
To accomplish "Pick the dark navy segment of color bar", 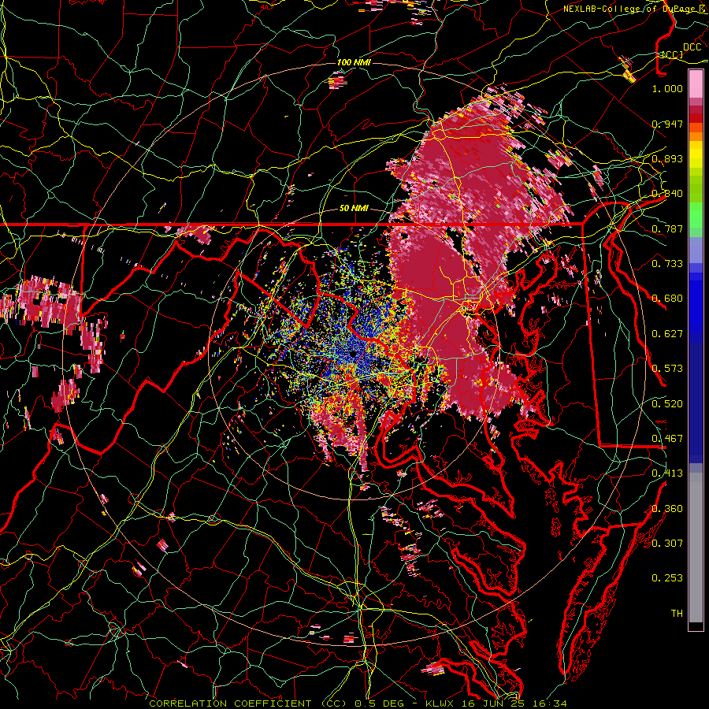I will tap(696, 400).
